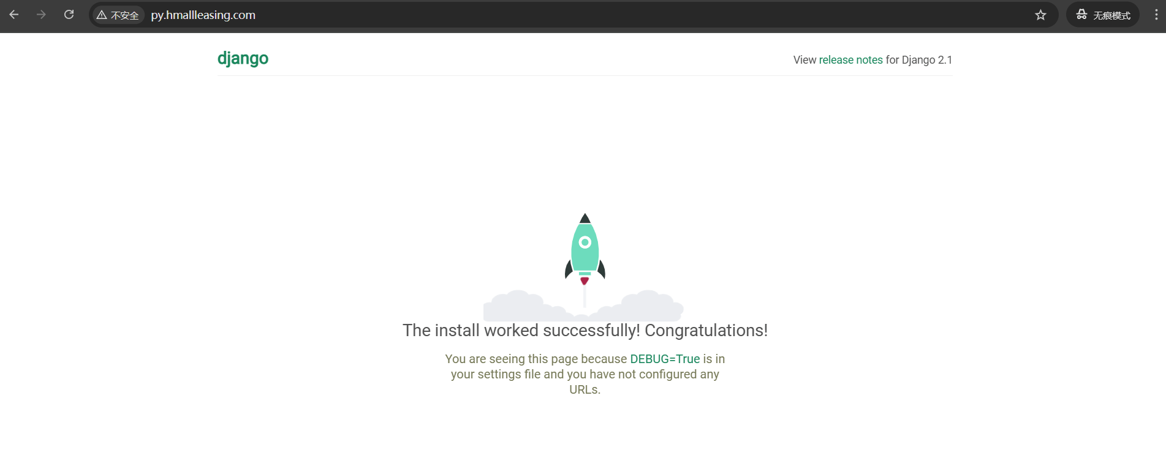This screenshot has height=458, width=1166.
Task: Click the browser back arrow
Action: [x=14, y=15]
